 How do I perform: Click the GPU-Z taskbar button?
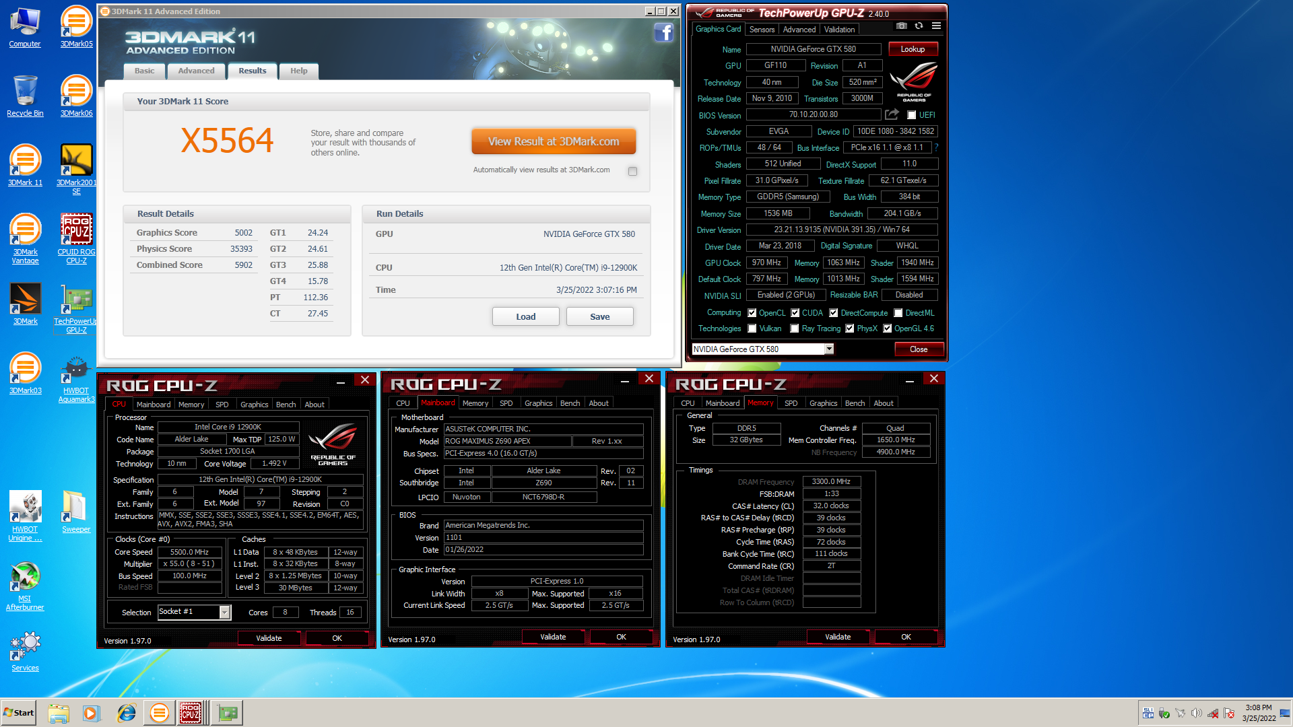(x=227, y=713)
